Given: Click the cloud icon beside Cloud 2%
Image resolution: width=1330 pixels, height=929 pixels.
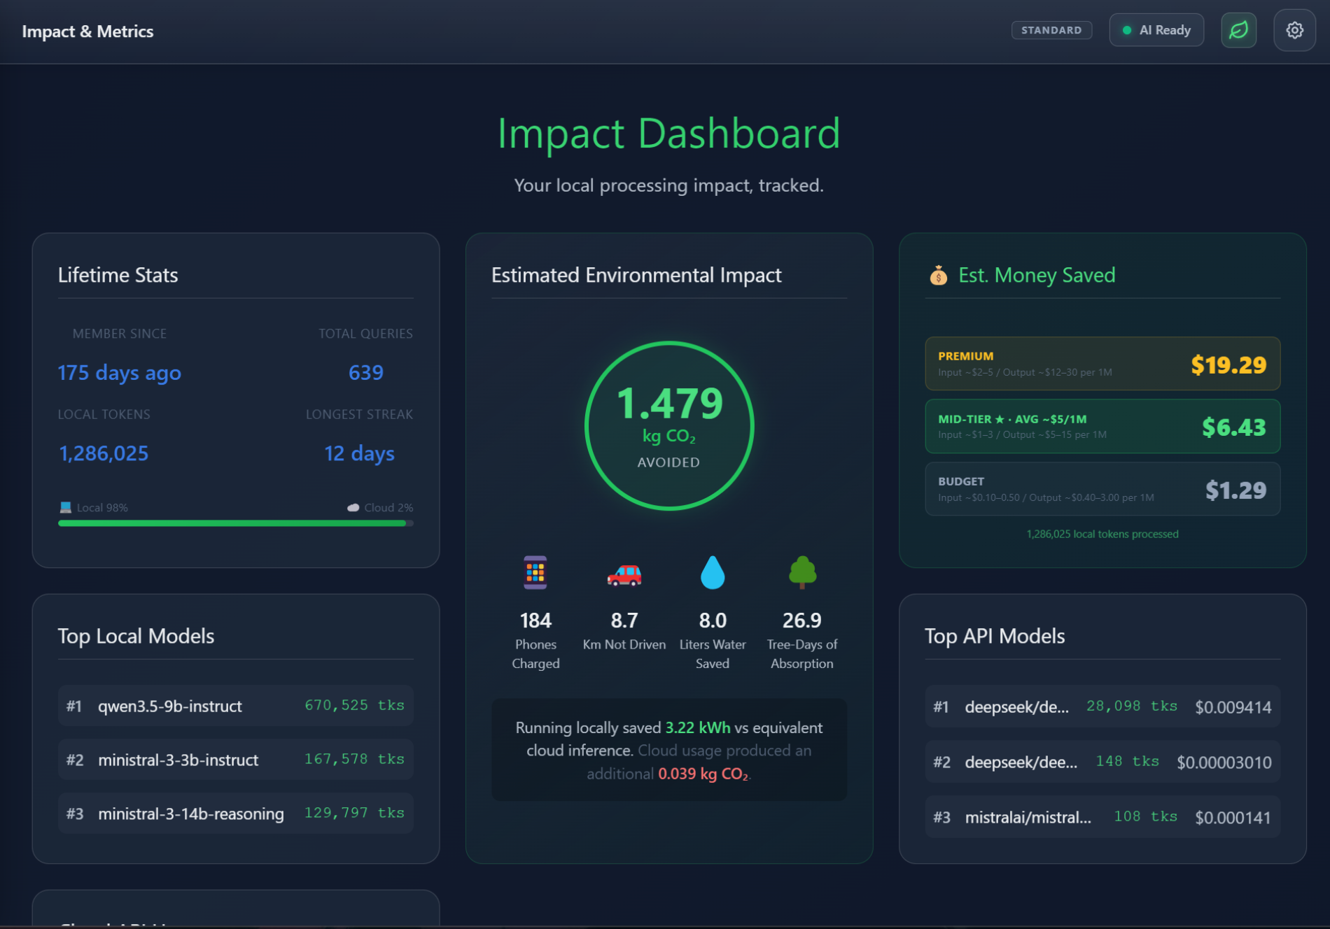Looking at the screenshot, I should (353, 507).
